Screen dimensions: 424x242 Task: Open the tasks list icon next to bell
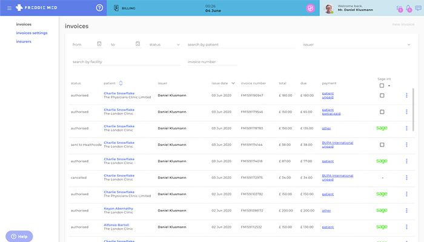pos(399,8)
